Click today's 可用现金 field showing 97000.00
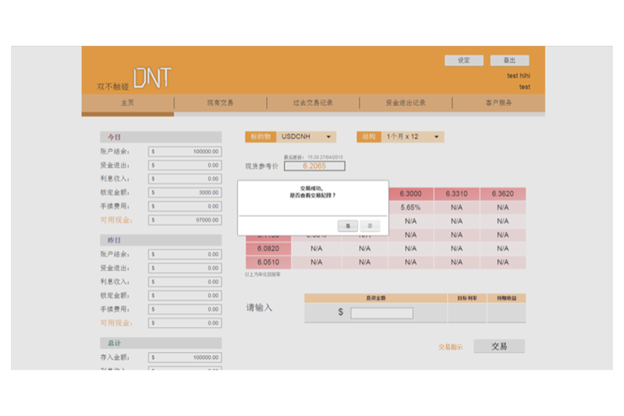624x416 pixels. click(185, 220)
